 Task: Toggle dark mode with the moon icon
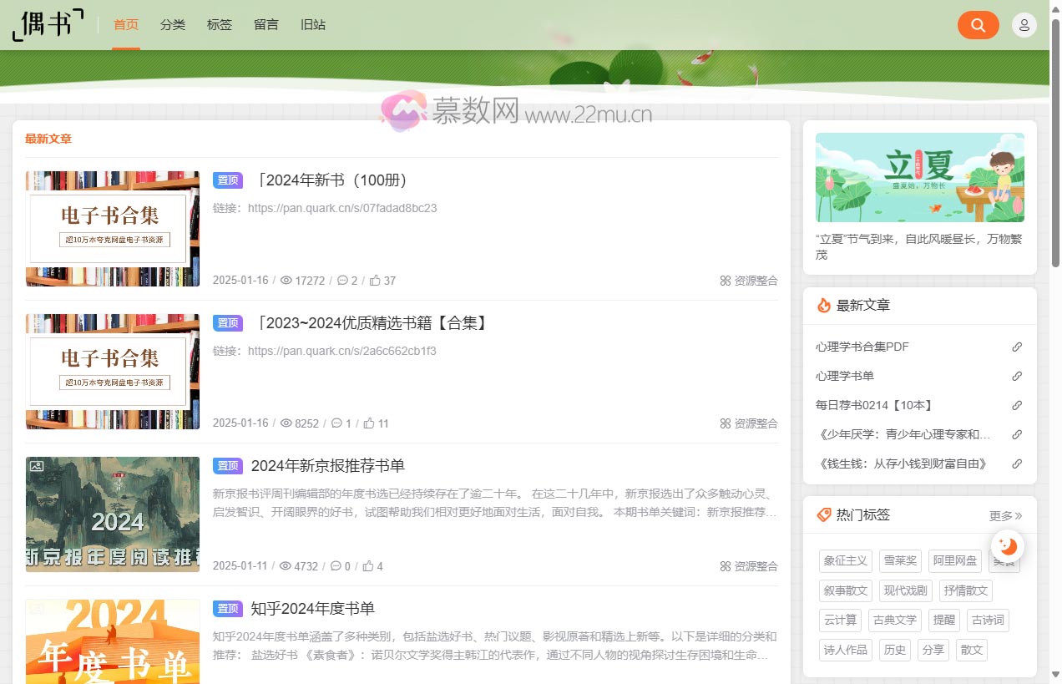[1007, 545]
